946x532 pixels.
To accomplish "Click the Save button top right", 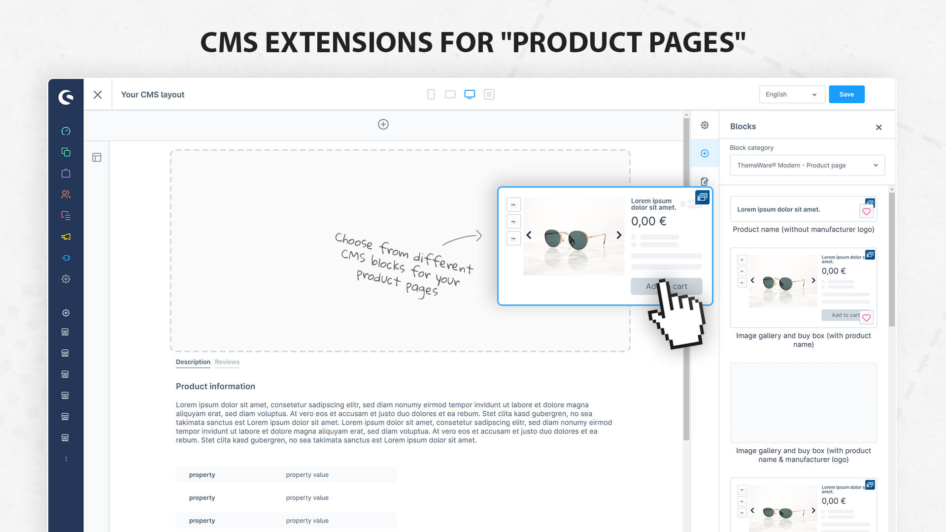I will coord(846,94).
